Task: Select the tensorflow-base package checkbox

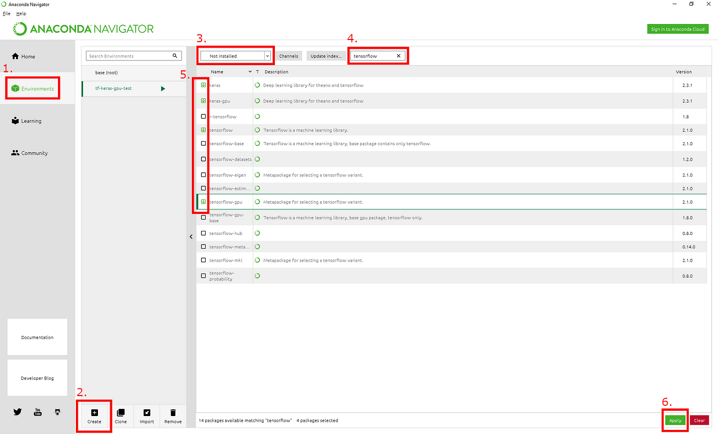Action: click(x=203, y=143)
